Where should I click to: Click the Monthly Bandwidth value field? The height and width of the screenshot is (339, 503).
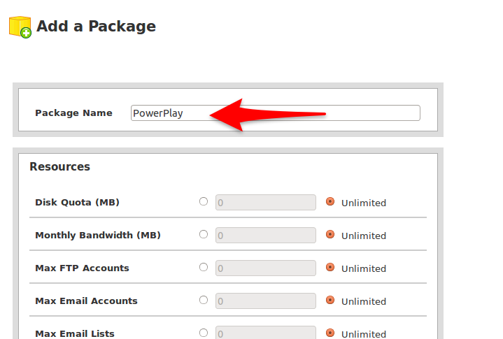(x=266, y=236)
